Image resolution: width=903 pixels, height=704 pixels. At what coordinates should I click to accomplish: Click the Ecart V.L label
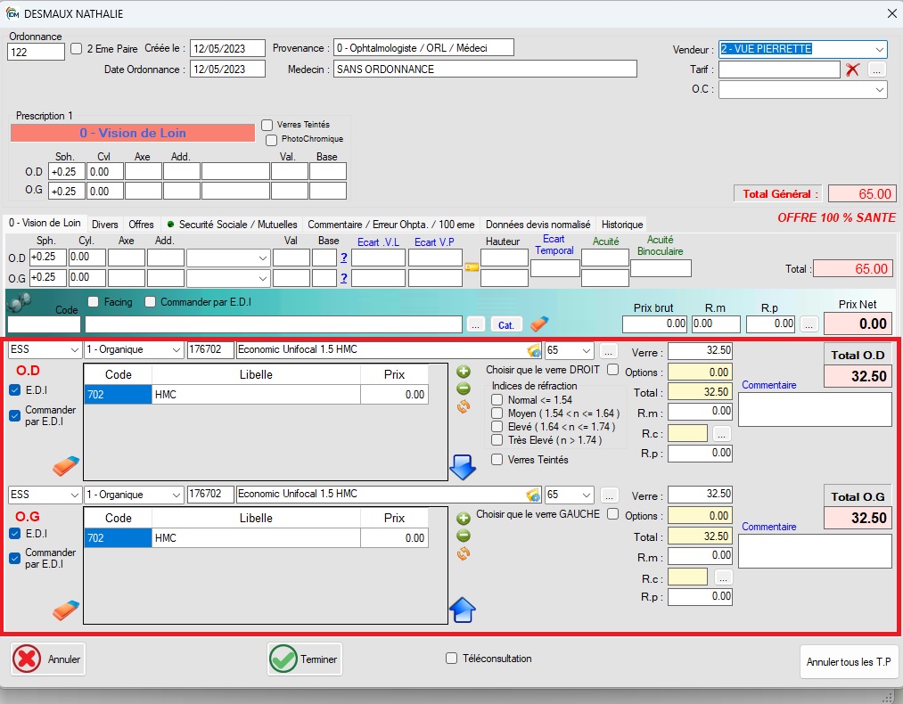pyautogui.click(x=378, y=242)
